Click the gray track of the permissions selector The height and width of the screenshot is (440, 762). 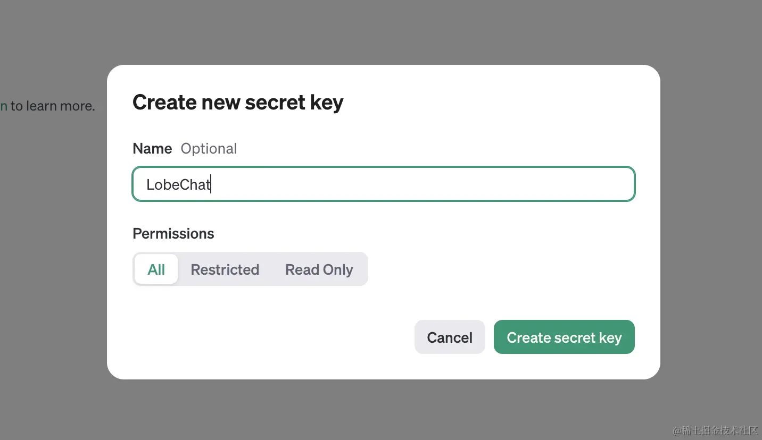tap(361, 269)
